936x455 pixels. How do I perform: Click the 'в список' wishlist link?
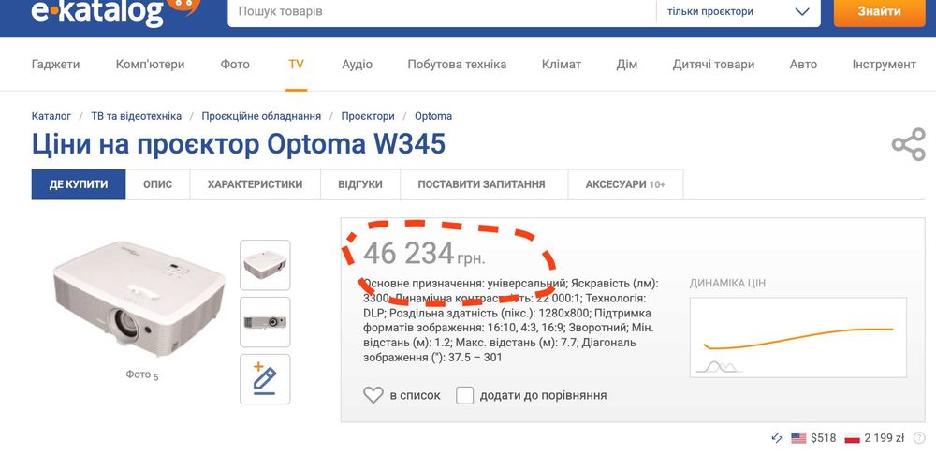coord(416,395)
